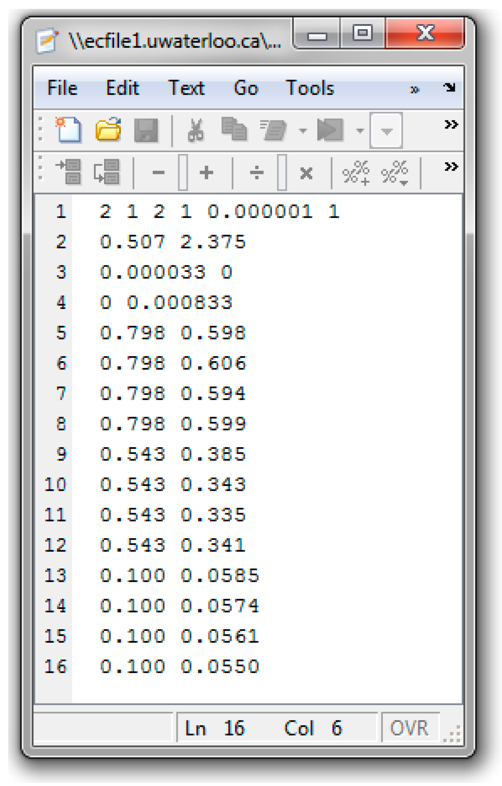Viewport: 502px width, 786px height.
Task: Click the Copy icon in the toolbar
Action: (234, 130)
